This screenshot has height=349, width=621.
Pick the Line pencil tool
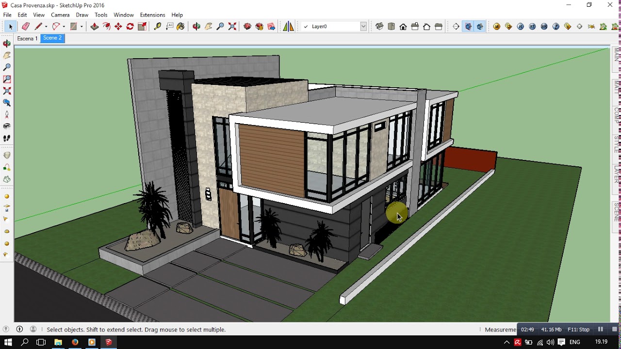tap(38, 27)
